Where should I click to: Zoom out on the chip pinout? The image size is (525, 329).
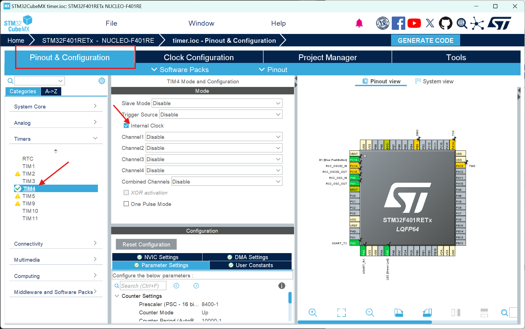click(370, 312)
